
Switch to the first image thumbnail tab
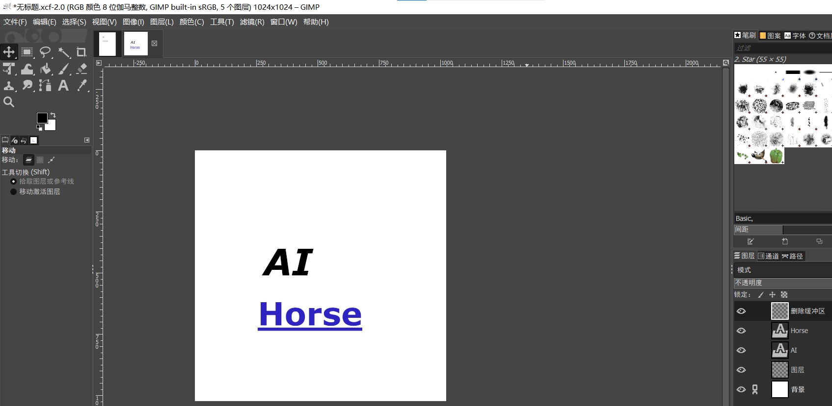click(x=107, y=44)
